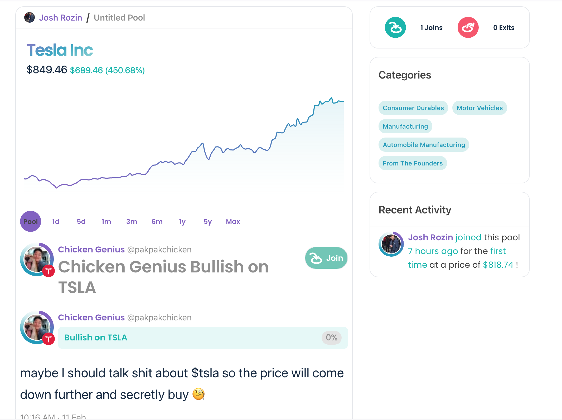562x420 pixels.
Task: Open Automobile Manufacturing category tag
Action: click(x=424, y=145)
